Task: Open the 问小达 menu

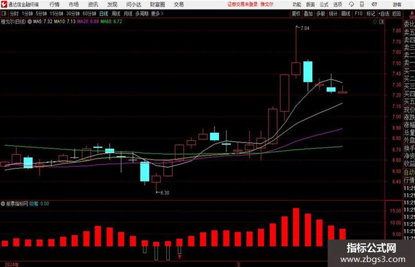Action: click(x=134, y=4)
